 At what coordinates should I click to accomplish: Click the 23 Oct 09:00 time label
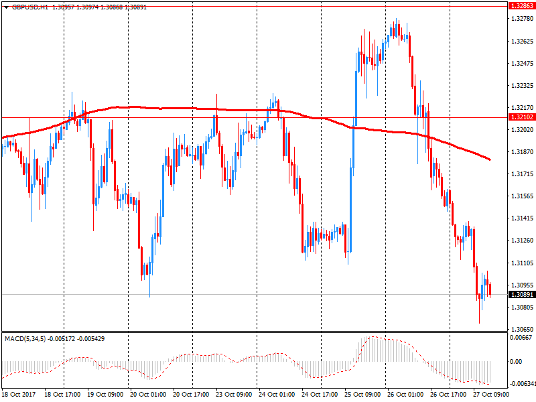pos(234,395)
